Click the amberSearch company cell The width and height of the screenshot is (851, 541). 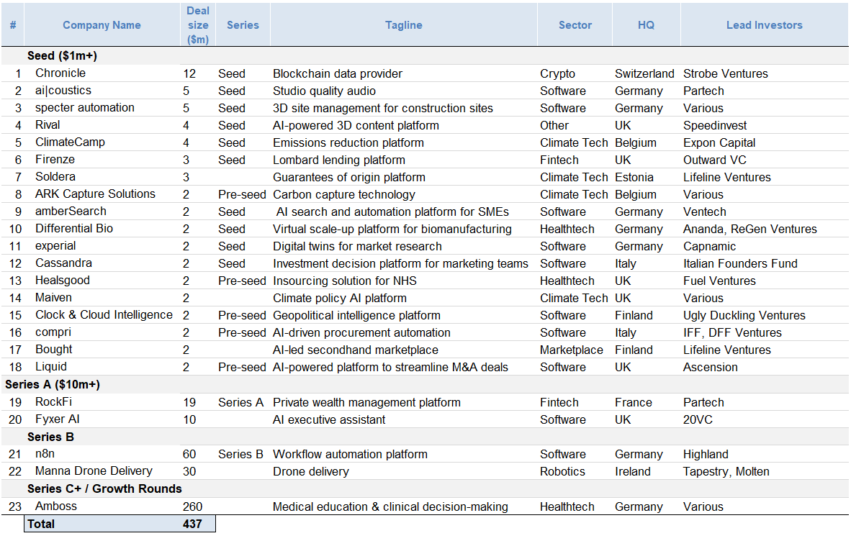(71, 212)
